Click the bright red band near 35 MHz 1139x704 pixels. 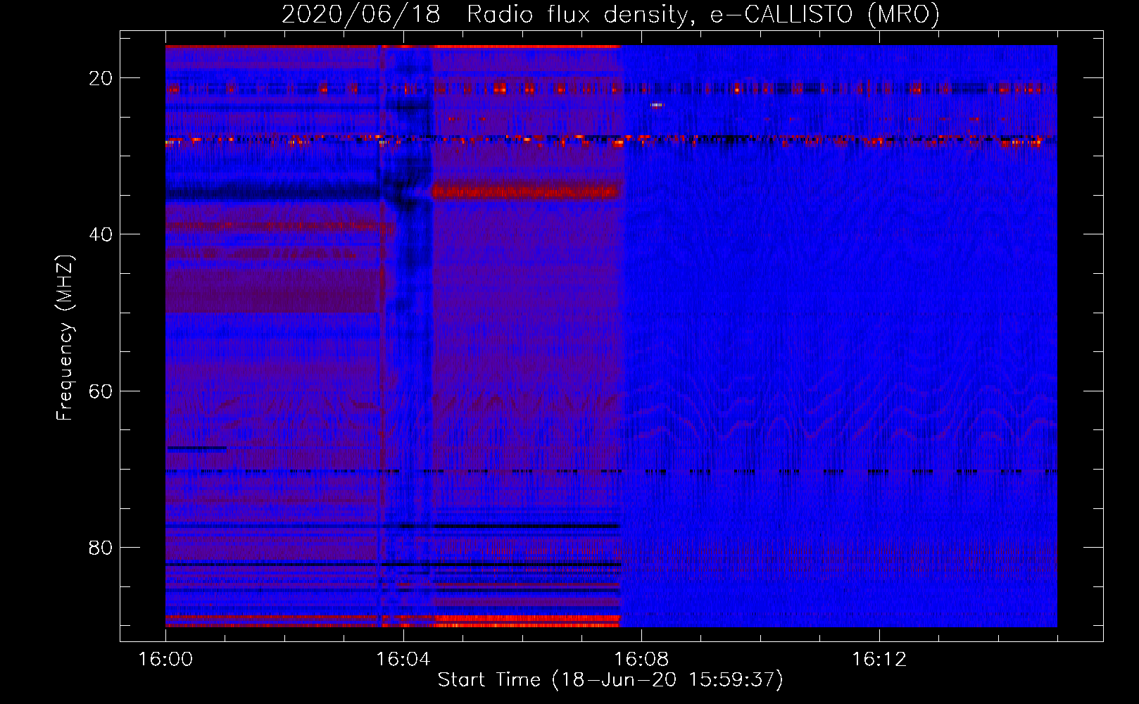point(526,191)
